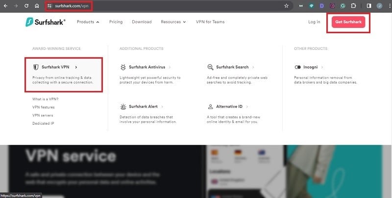Bookmark page with star icon
This screenshot has height=198, width=392.
[x=287, y=6]
